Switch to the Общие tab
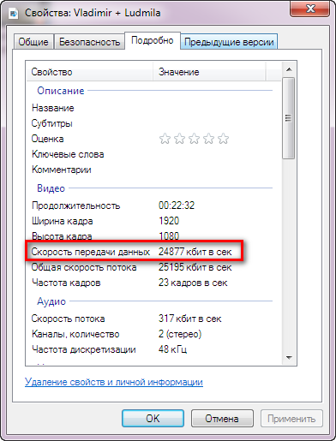The height and width of the screenshot is (441, 336). (33, 42)
